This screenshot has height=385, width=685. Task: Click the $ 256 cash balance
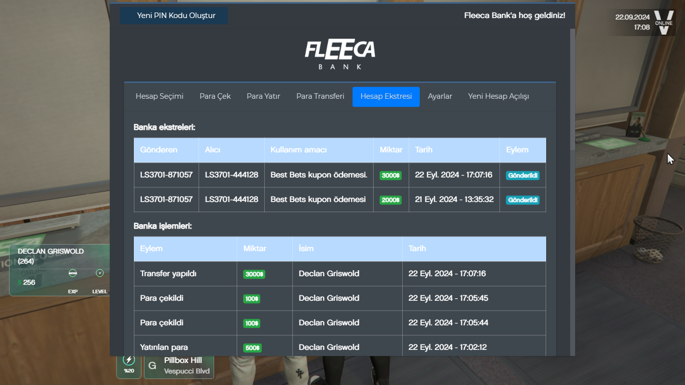pos(27,282)
